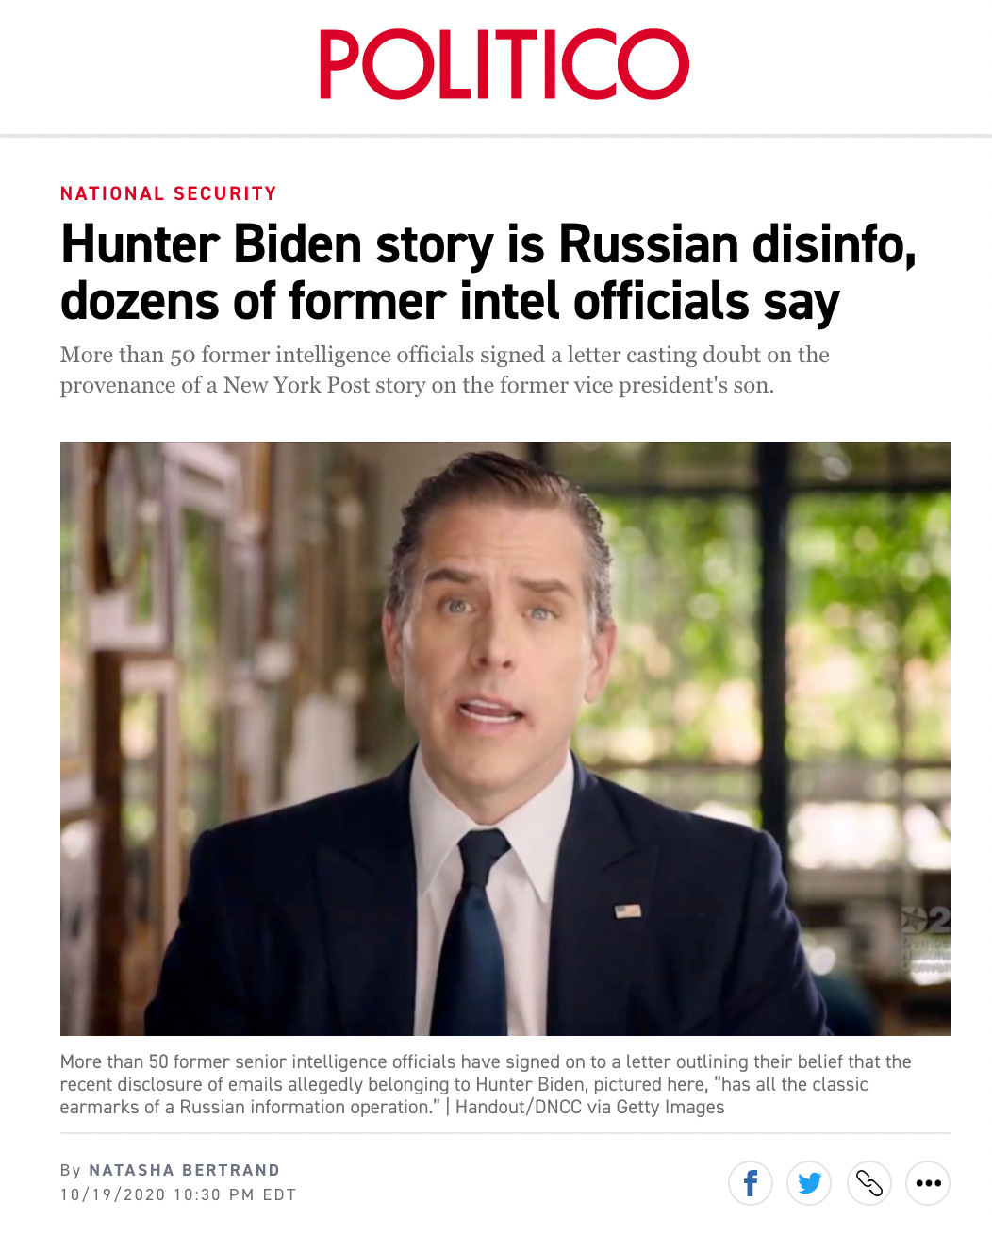This screenshot has height=1236, width=992.
Task: Select the 10/19/2020 10:30 PM EDT timestamp
Action: point(178,1194)
